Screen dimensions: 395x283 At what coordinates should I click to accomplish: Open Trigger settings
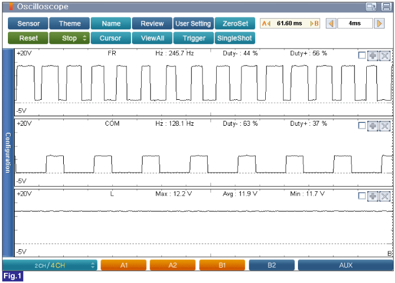[193, 38]
